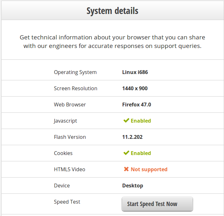
Task: Click the Screen Resolution label
Action: (76, 88)
